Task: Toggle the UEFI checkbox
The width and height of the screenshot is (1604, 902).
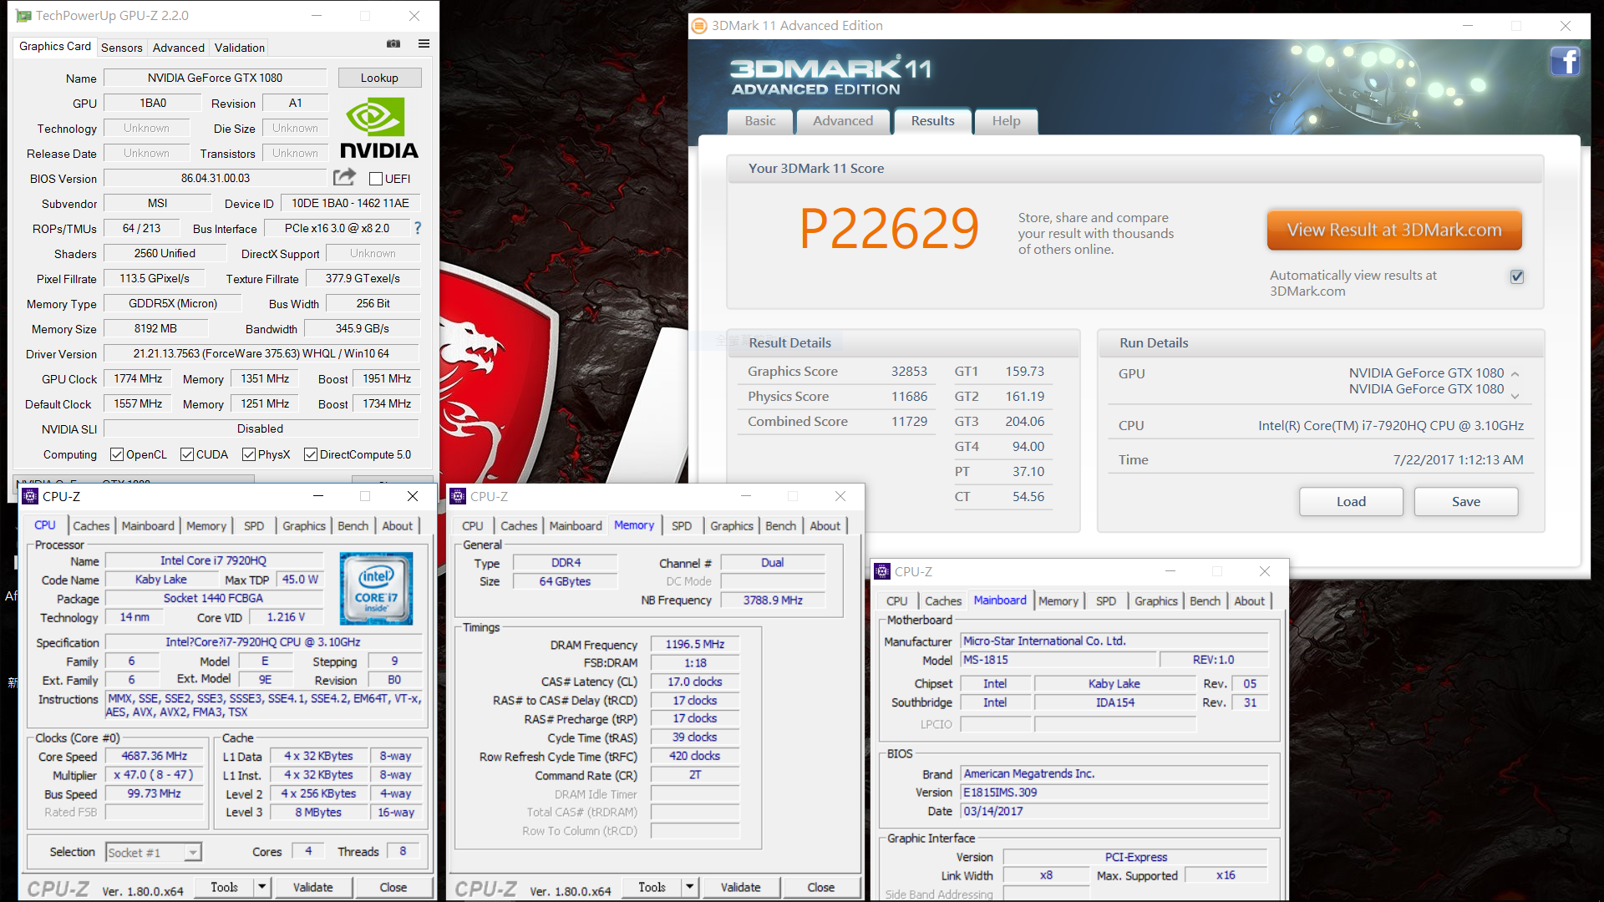Action: [x=376, y=179]
